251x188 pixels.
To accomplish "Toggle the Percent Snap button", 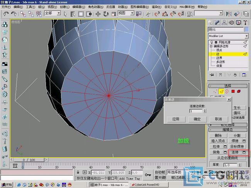I will pos(173,14).
